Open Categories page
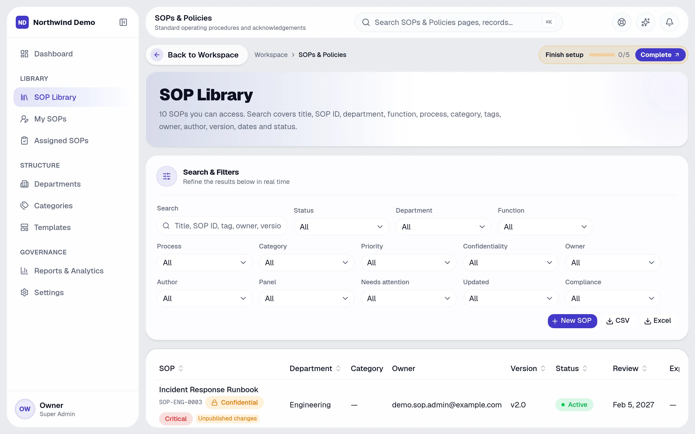 pos(73,206)
